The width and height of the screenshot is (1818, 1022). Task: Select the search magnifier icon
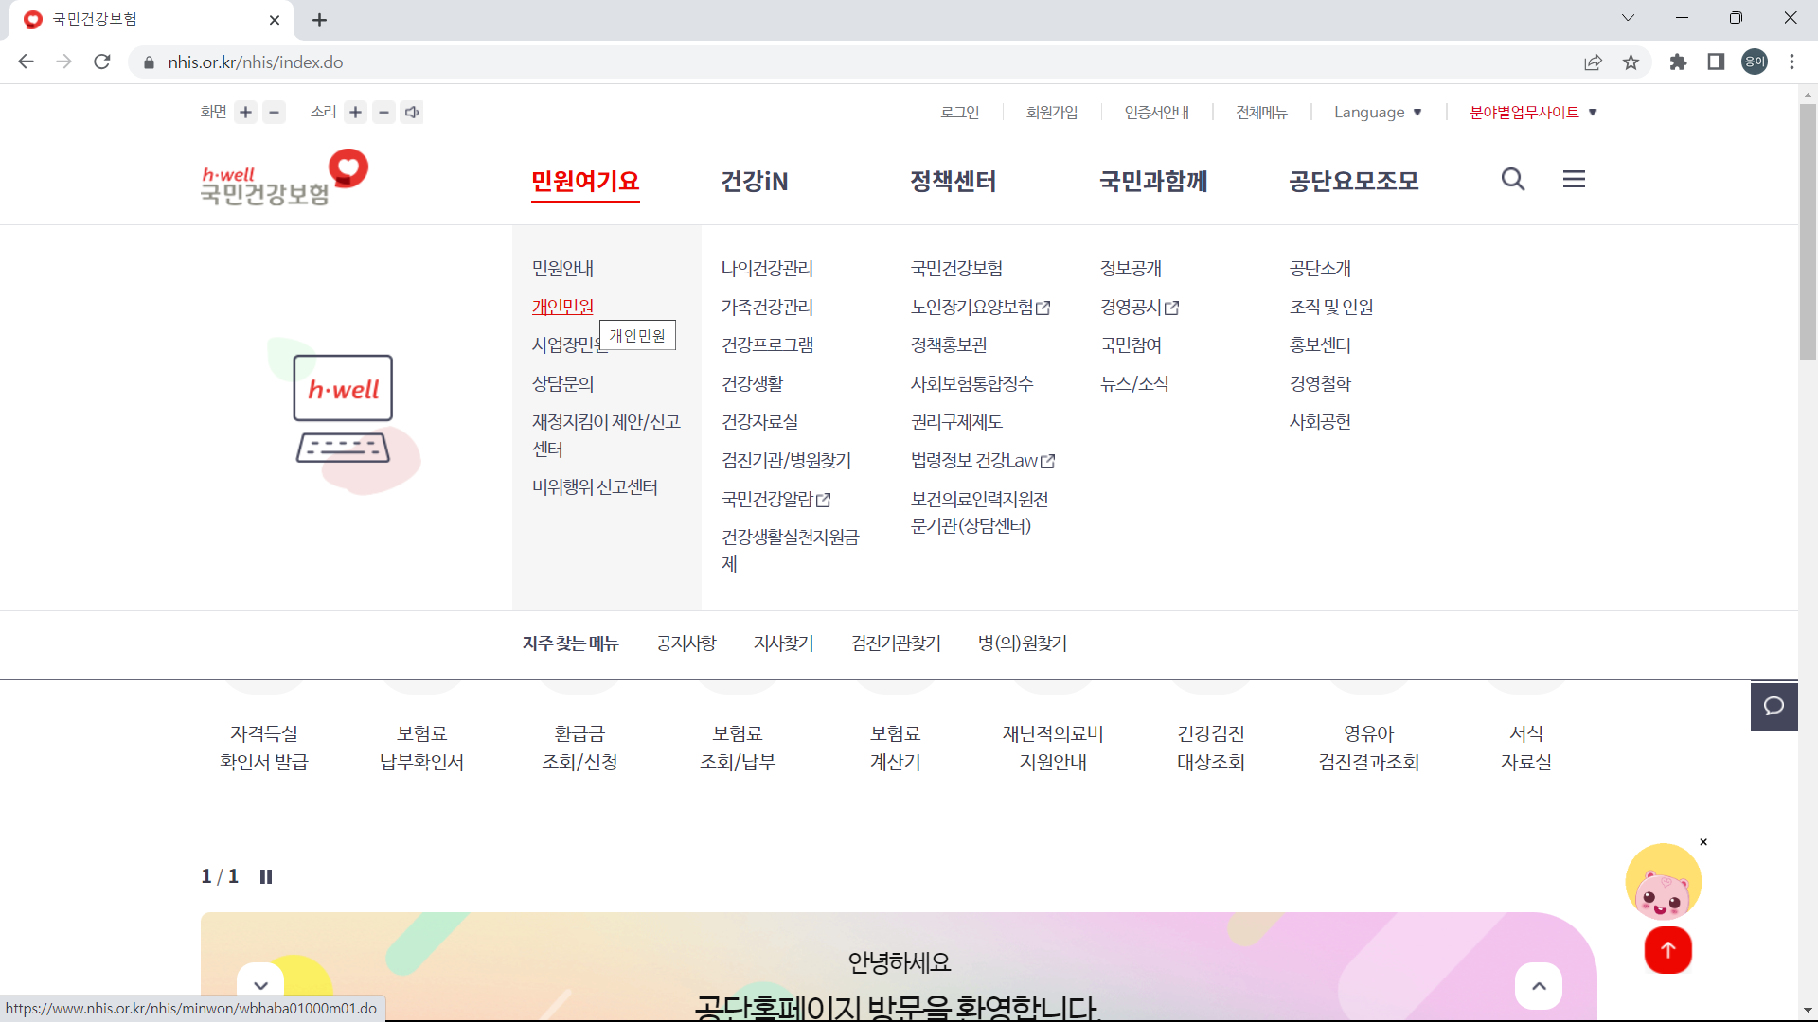pyautogui.click(x=1512, y=179)
